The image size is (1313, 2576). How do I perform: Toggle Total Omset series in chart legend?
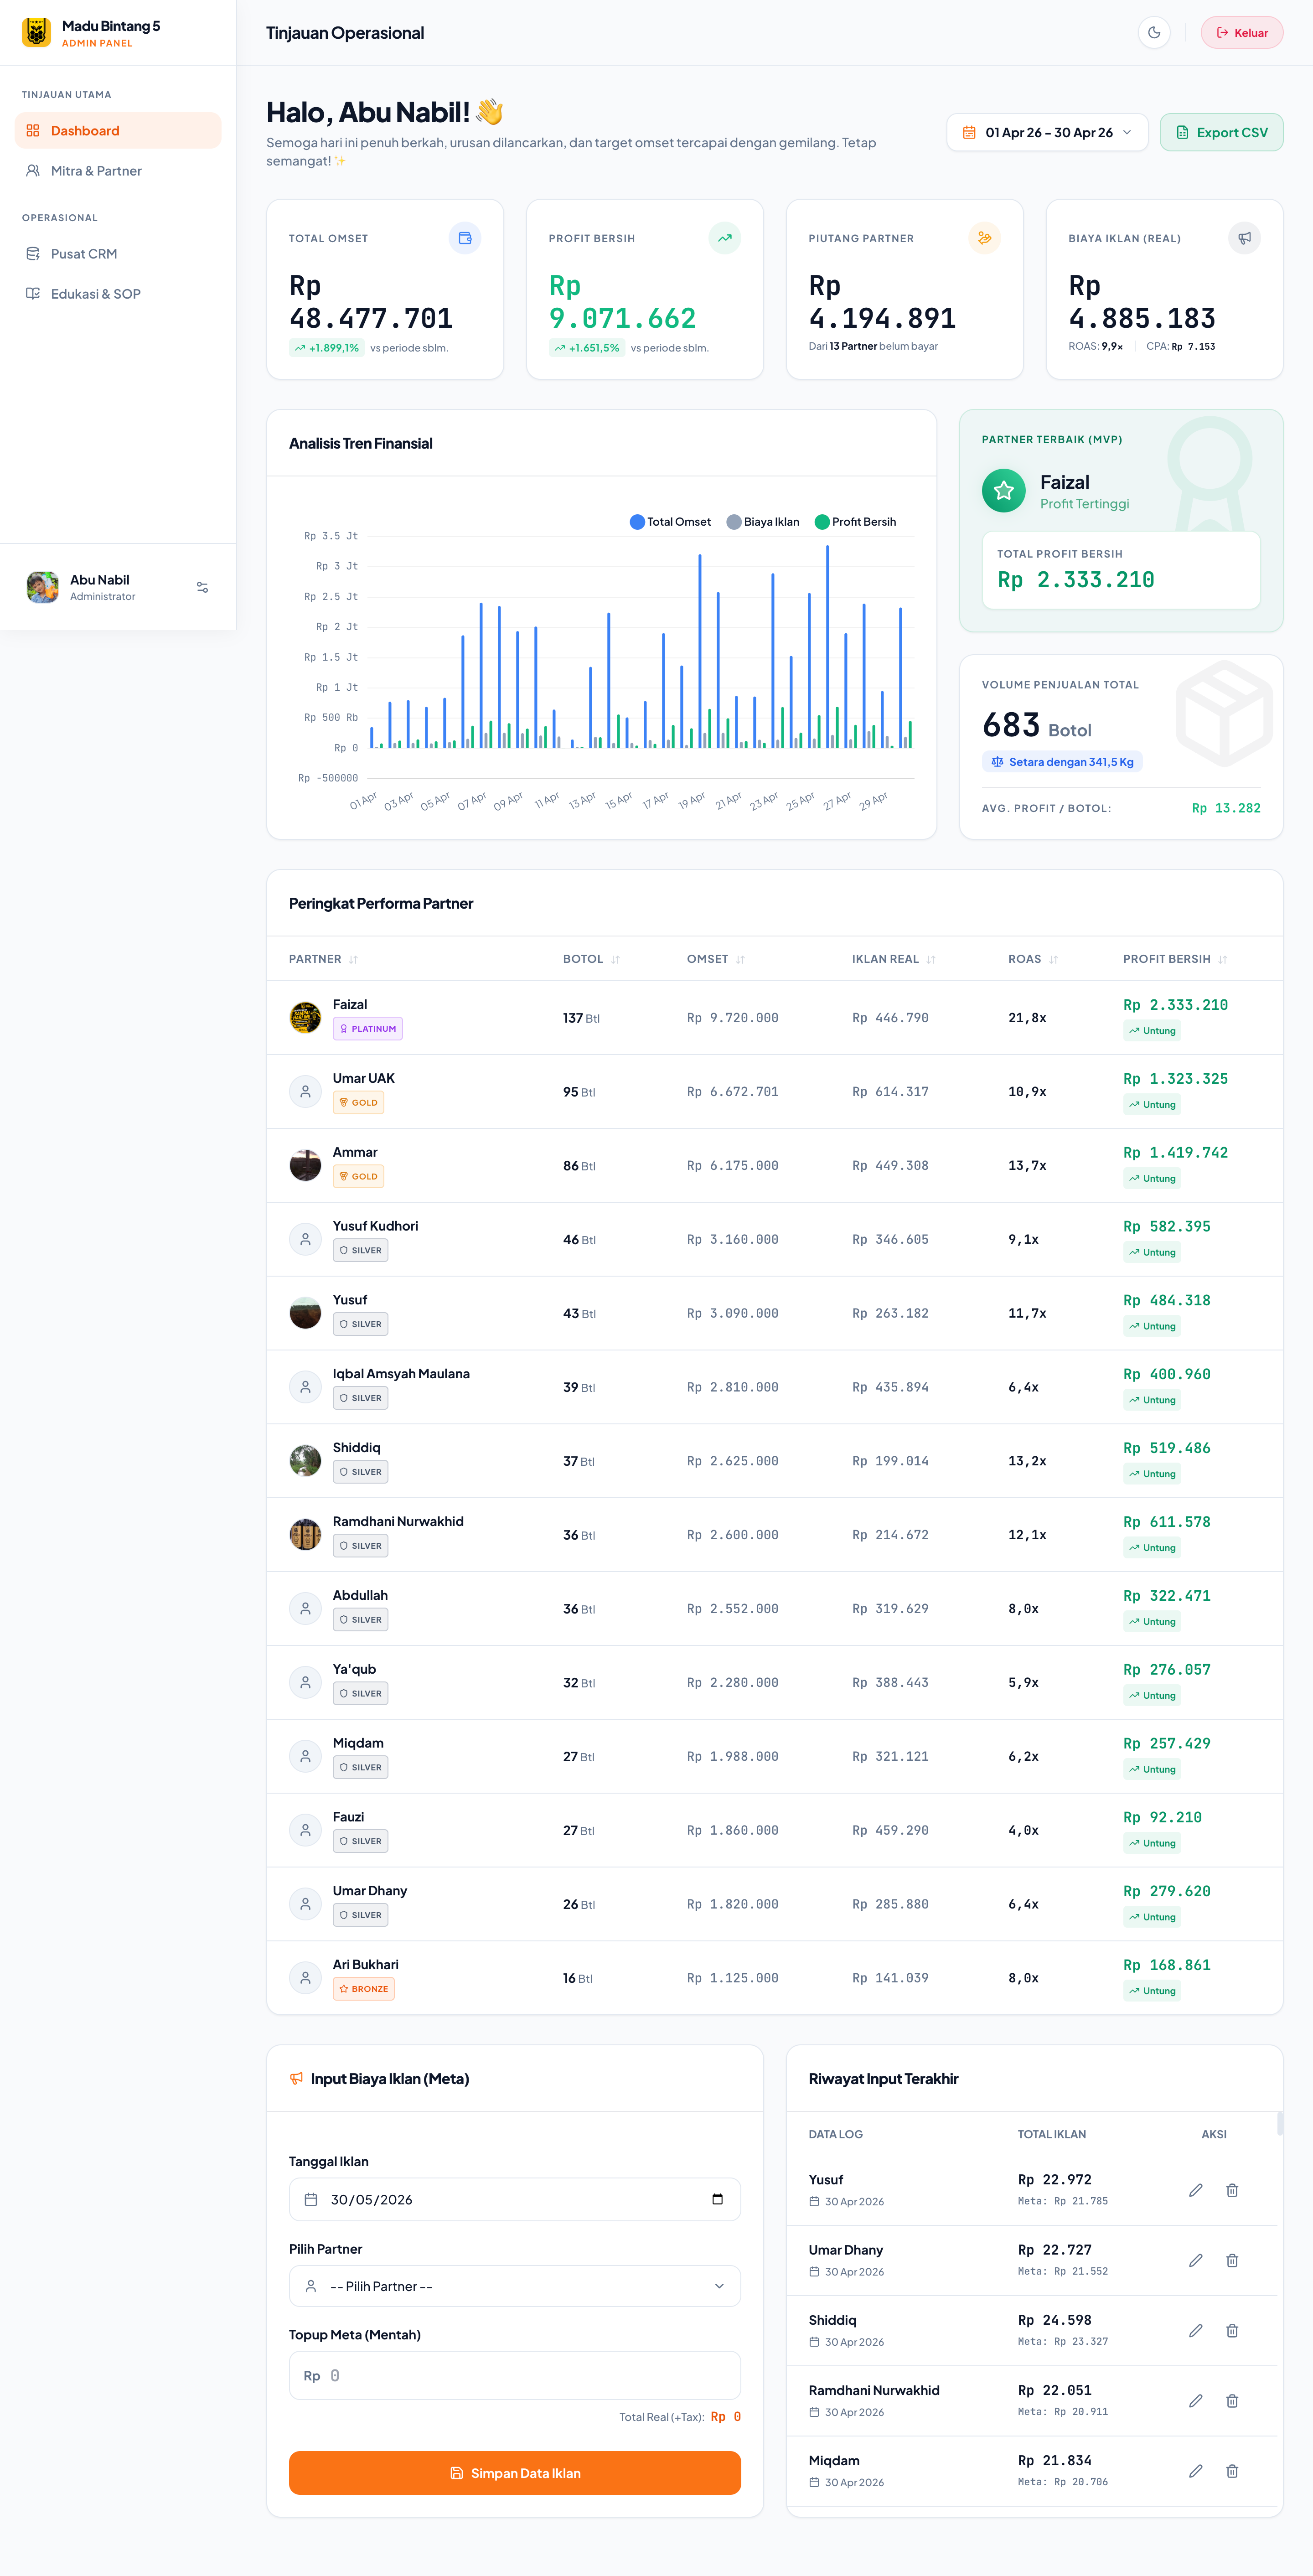coord(670,522)
